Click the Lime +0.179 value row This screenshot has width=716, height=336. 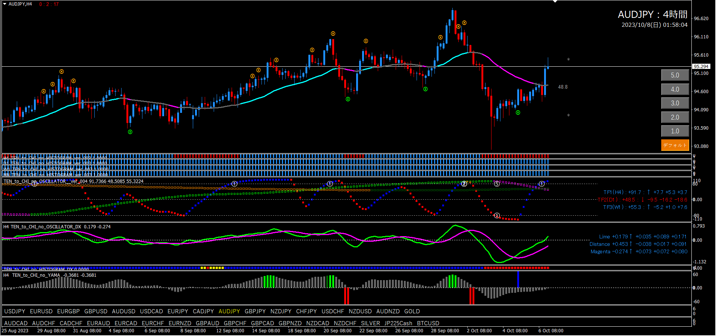point(643,237)
